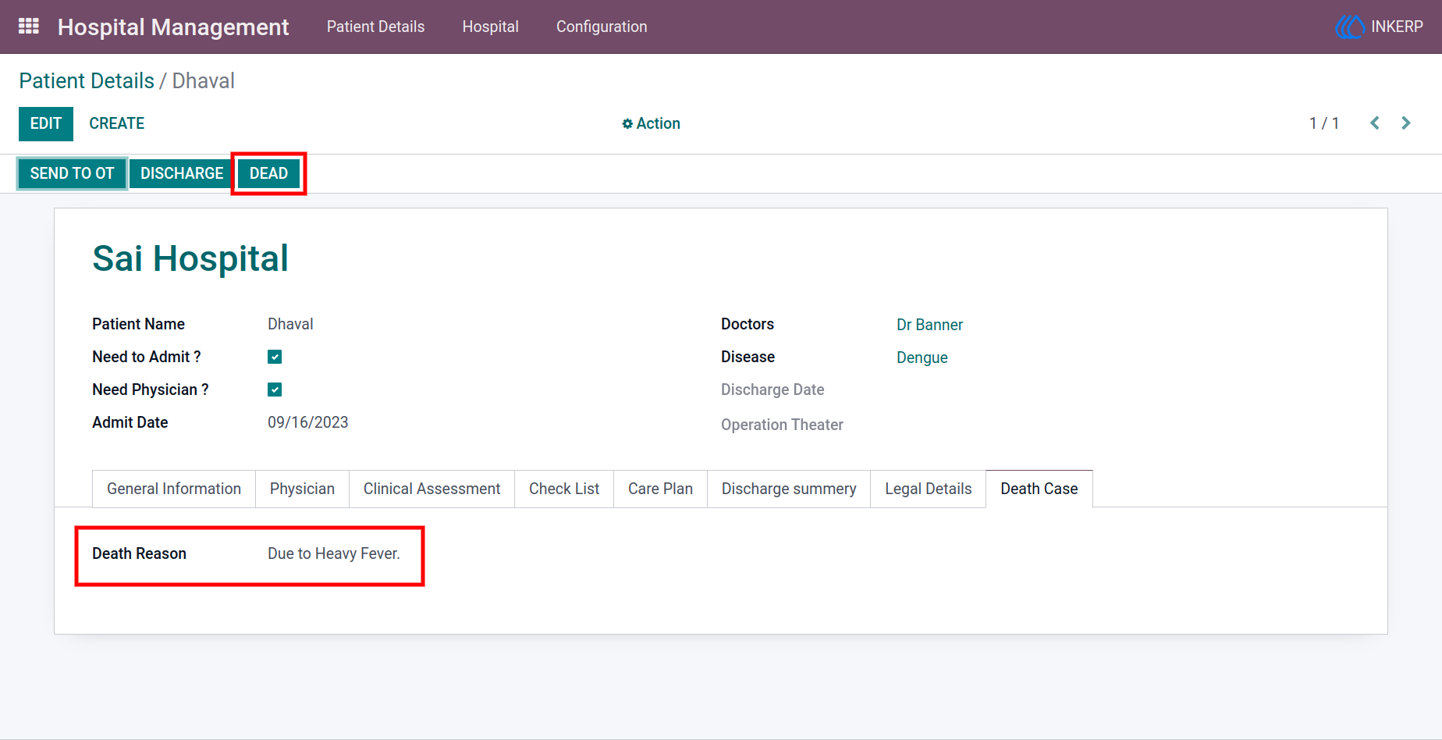Viewport: 1442px width, 740px height.
Task: Click the 1 / 1 pager counter
Action: click(x=1324, y=123)
